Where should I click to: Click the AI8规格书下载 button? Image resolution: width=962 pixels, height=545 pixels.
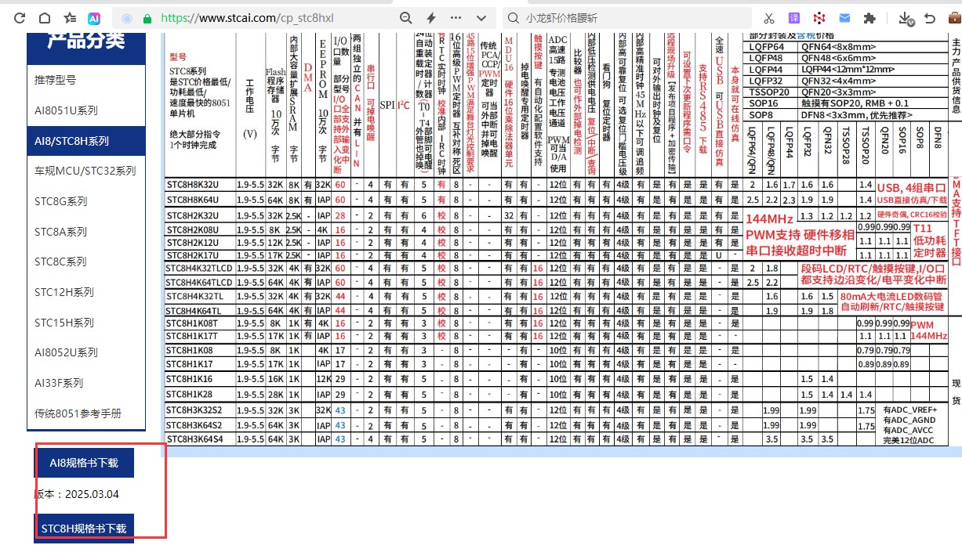click(84, 463)
